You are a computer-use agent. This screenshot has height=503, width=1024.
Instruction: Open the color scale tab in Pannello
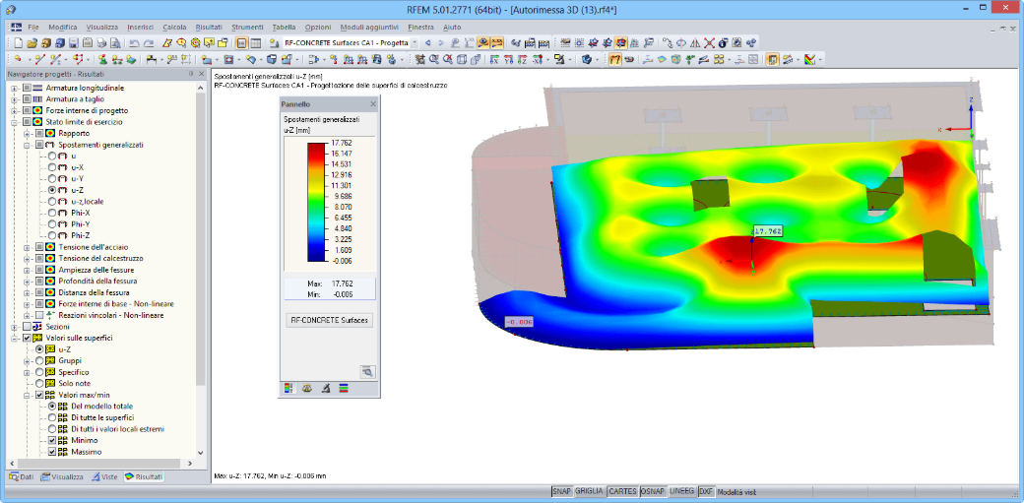pos(288,388)
